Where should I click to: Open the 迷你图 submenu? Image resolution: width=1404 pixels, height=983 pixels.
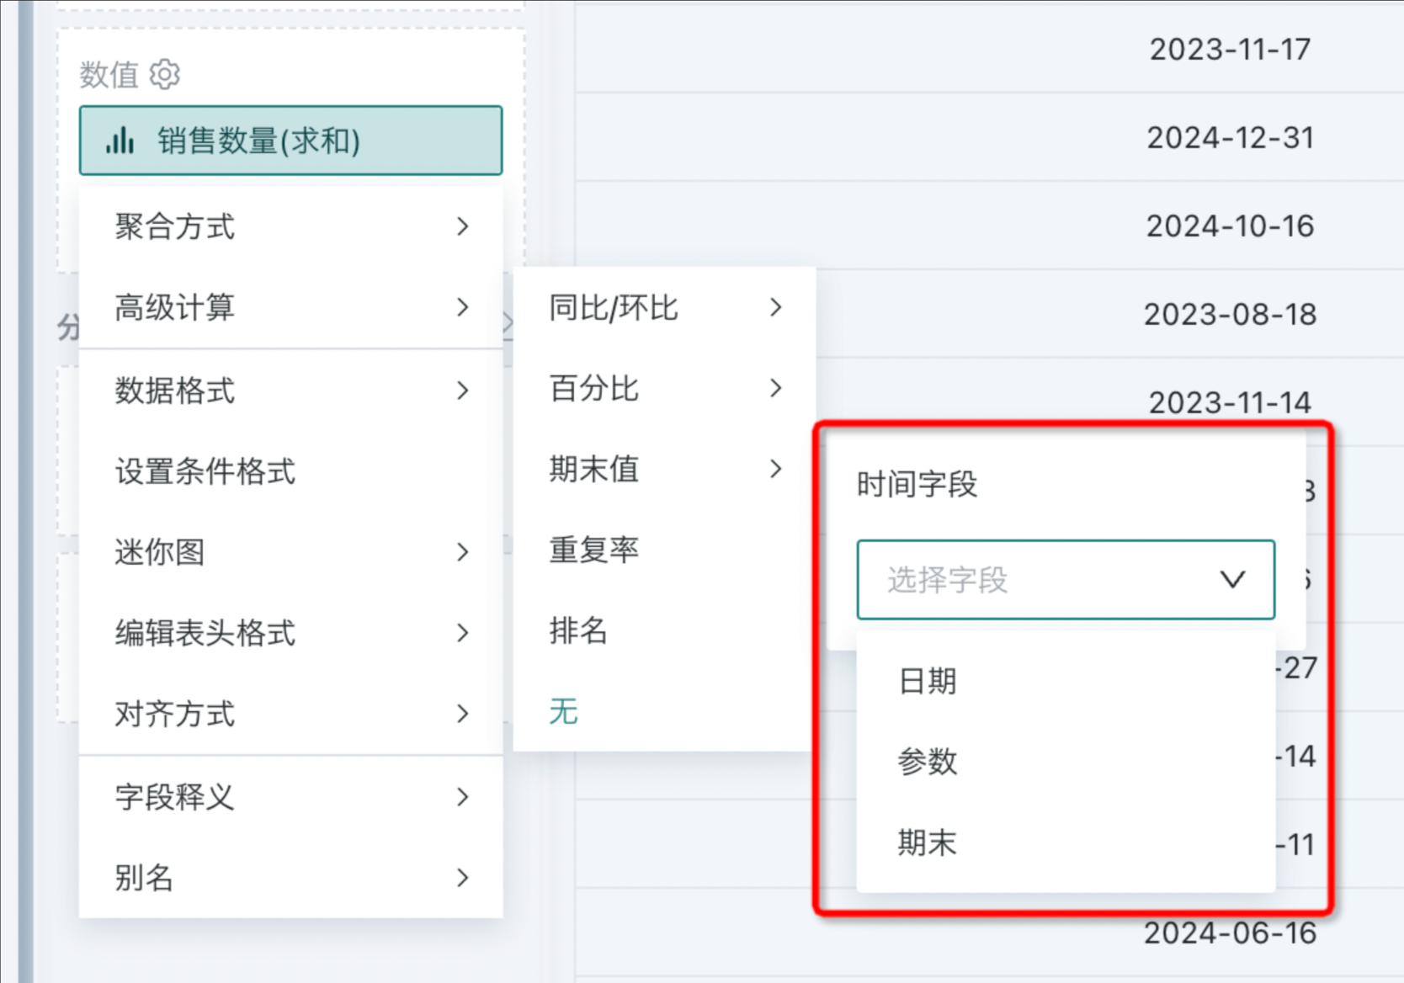click(290, 552)
